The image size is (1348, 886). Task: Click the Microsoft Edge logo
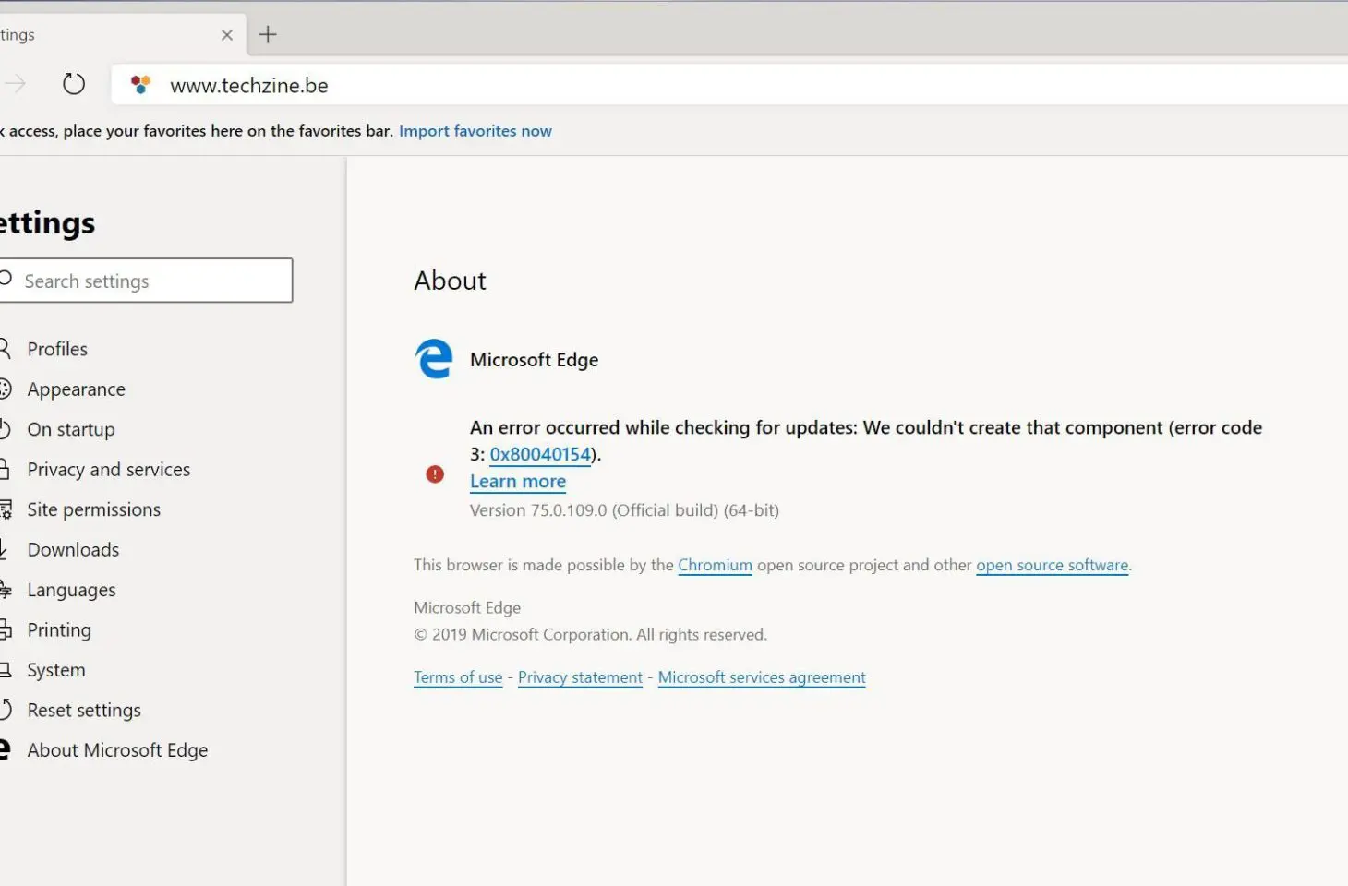point(433,359)
